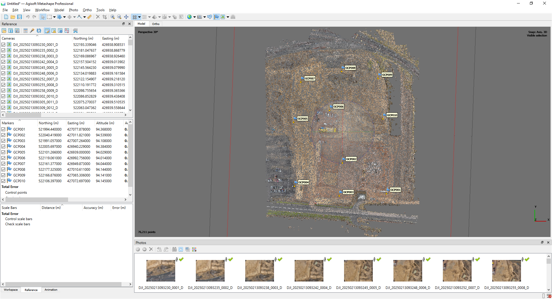Open the Ortho menu

[x=87, y=10]
